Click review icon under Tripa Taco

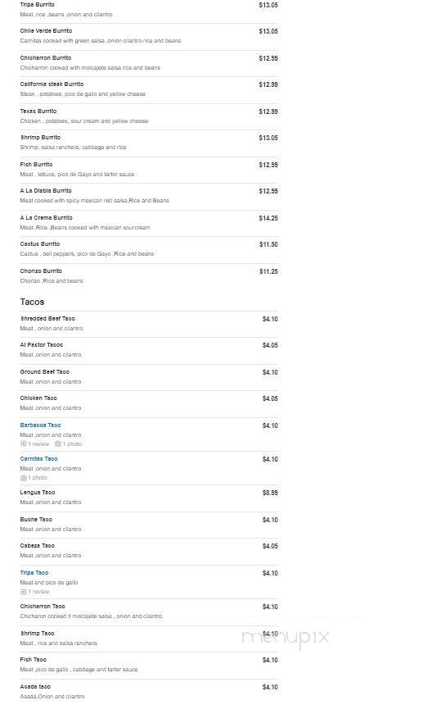point(24,592)
